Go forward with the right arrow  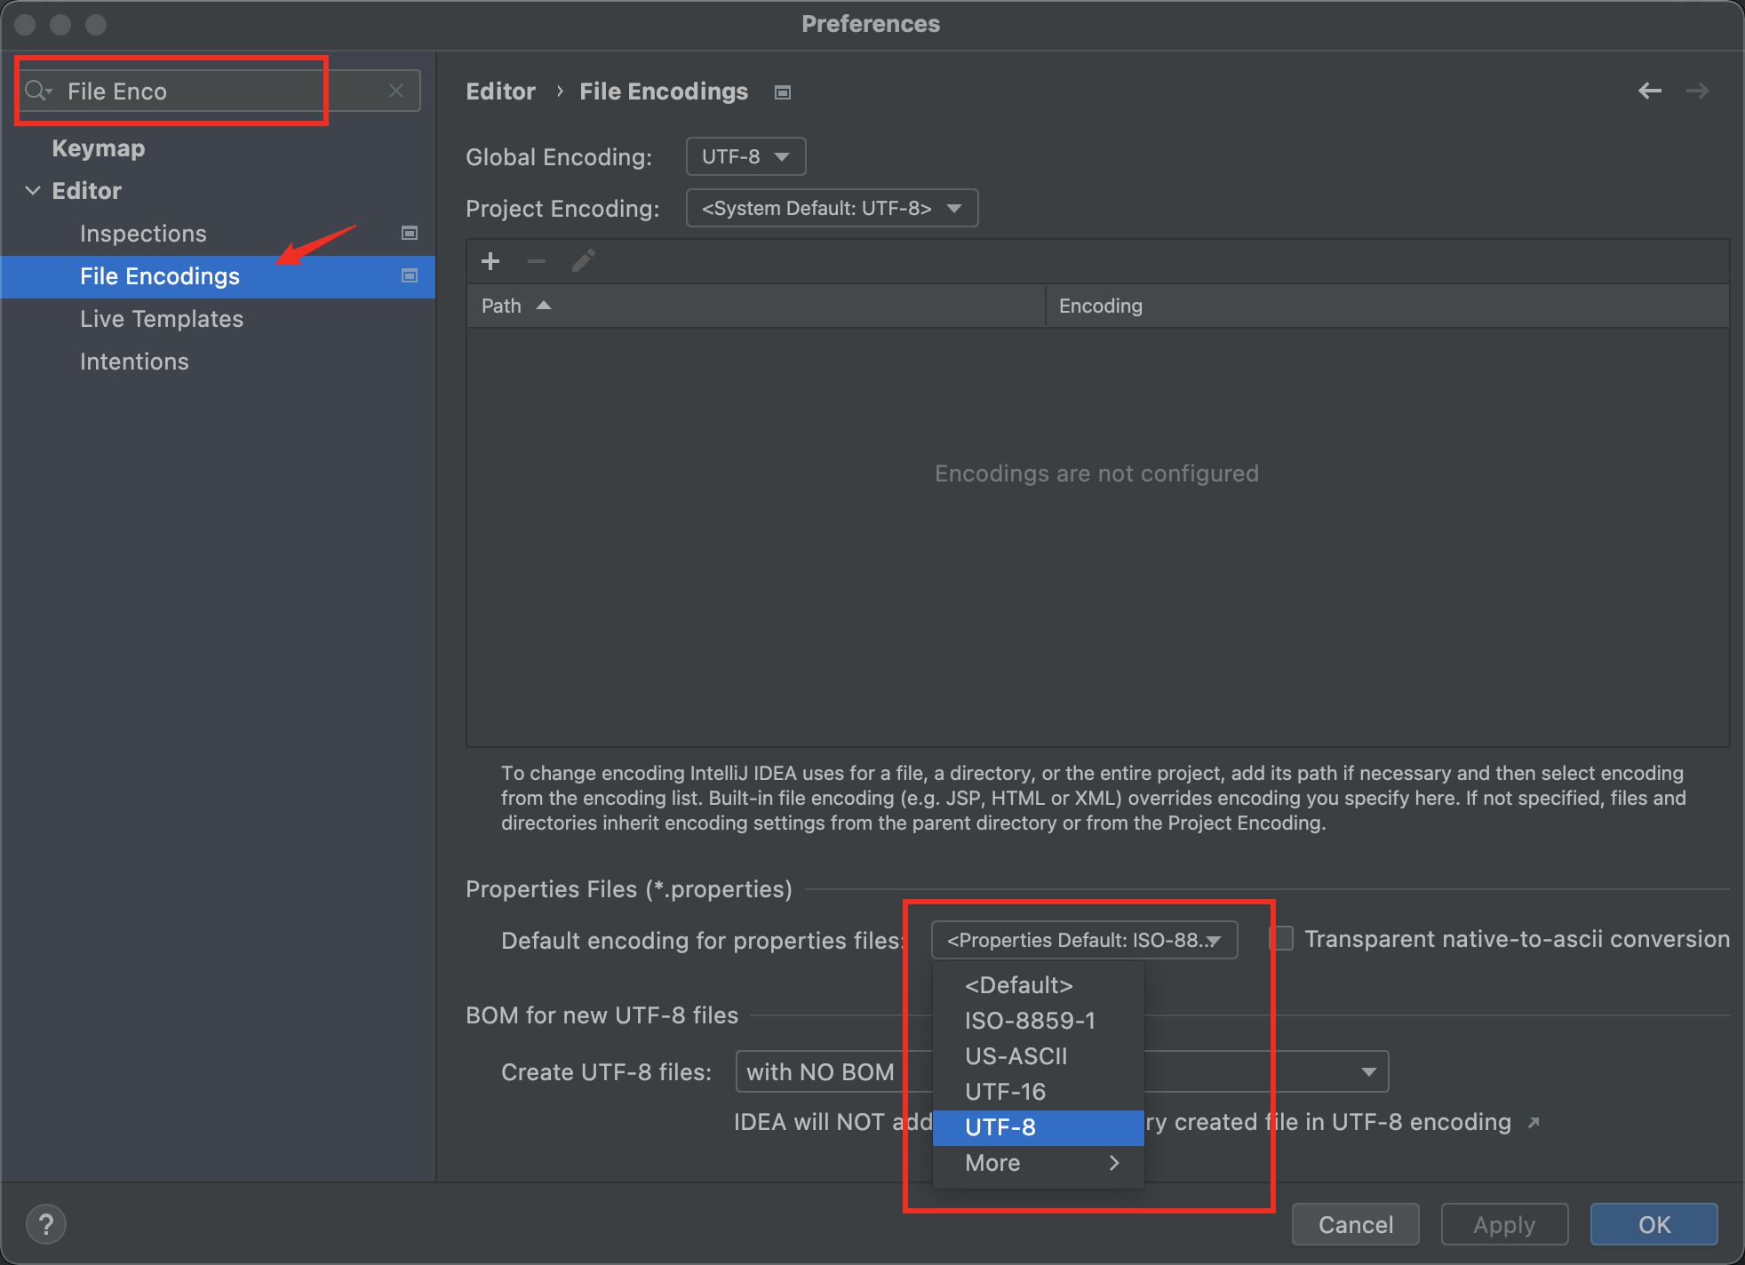point(1698,91)
